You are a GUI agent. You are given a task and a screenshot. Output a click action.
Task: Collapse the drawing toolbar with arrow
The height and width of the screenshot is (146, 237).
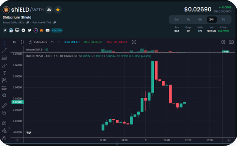coord(9,128)
